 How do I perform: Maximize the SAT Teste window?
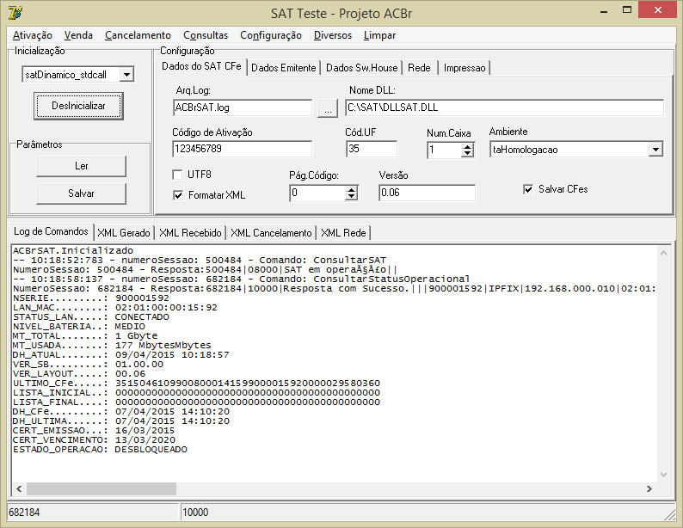coord(627,10)
